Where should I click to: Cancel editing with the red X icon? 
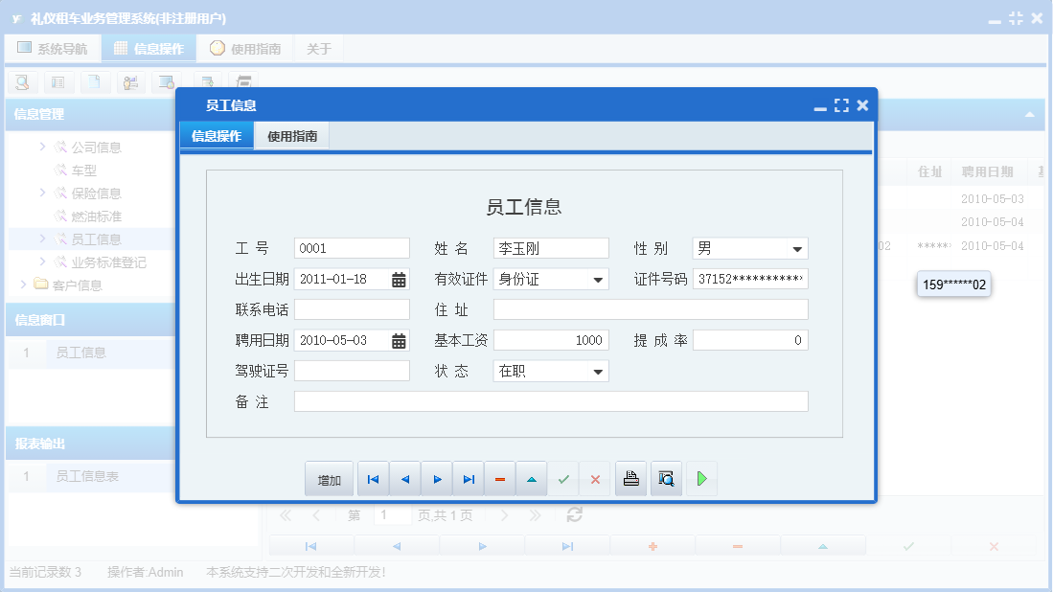tap(594, 478)
